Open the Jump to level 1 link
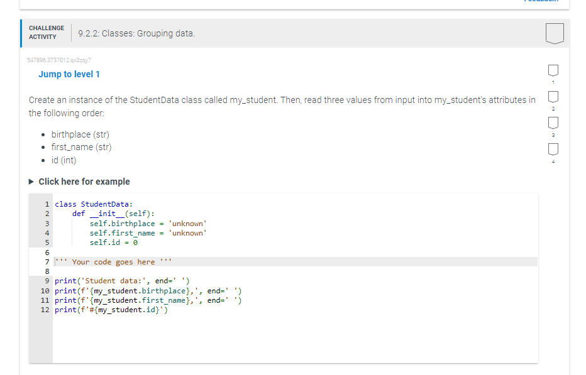 coord(69,74)
